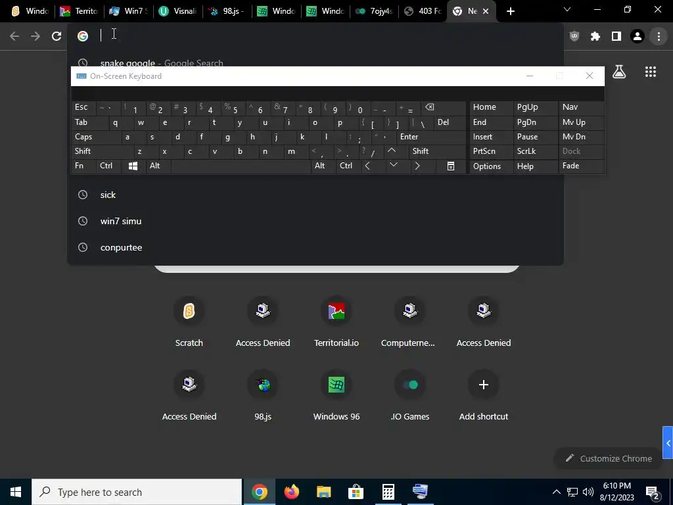Click the Options key on keyboard

[490, 166]
